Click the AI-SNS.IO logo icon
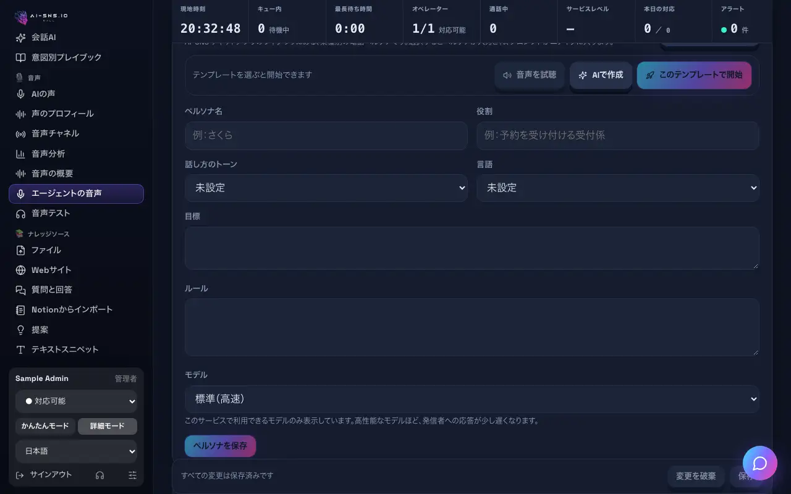Image resolution: width=791 pixels, height=494 pixels. point(20,19)
